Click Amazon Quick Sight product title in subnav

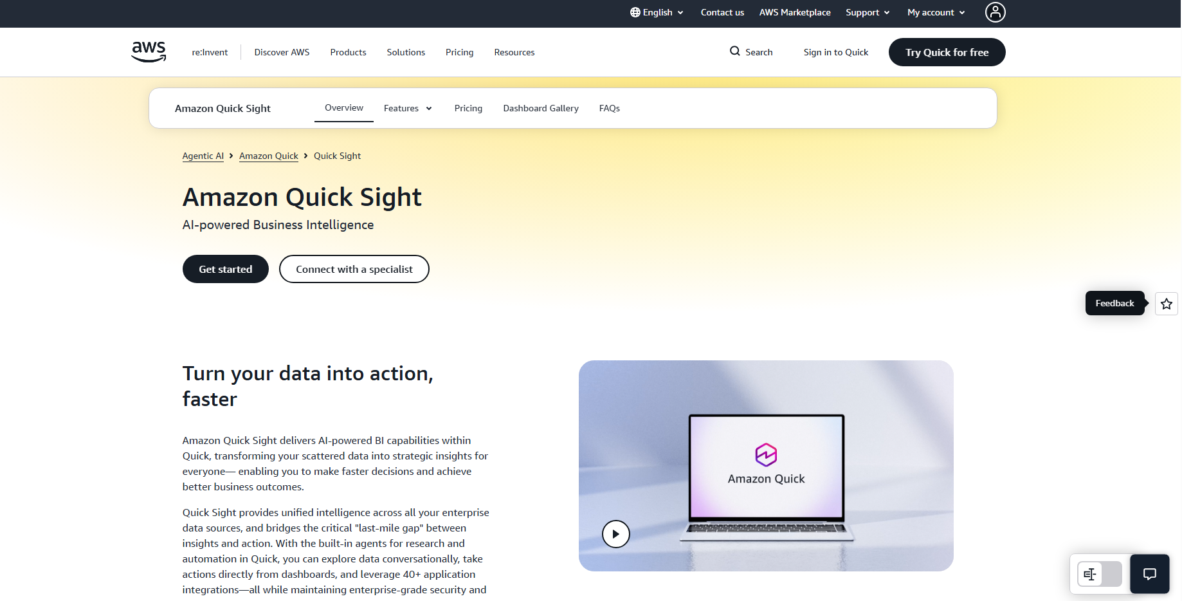[223, 108]
